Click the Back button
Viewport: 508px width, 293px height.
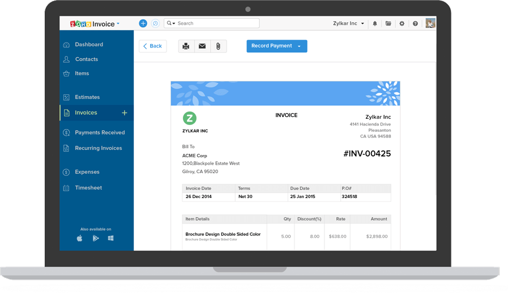click(x=152, y=46)
